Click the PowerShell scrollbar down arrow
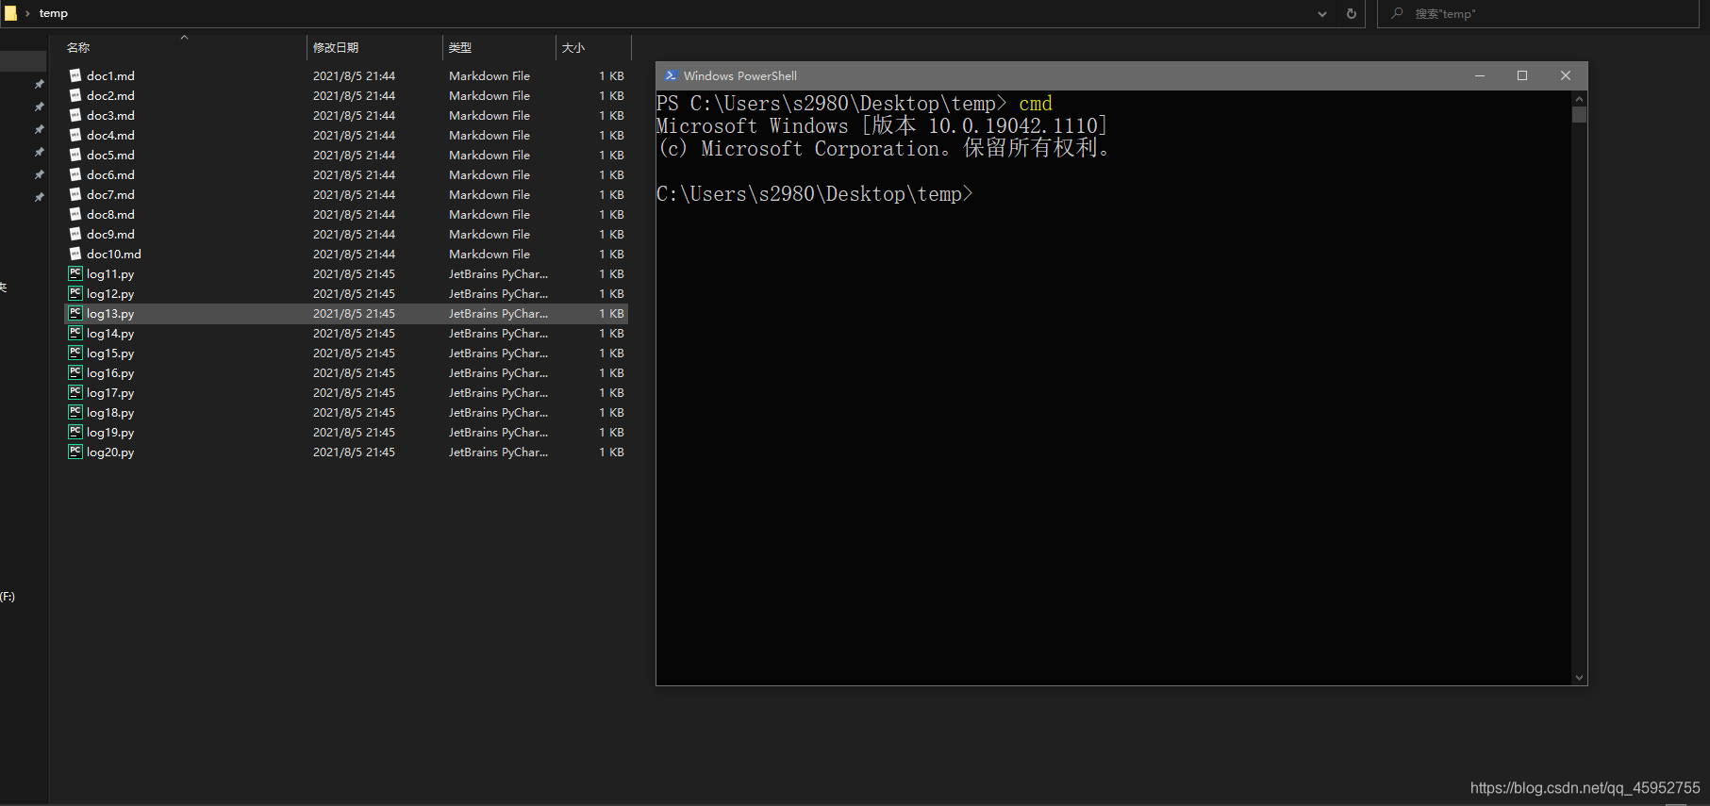Image resolution: width=1710 pixels, height=806 pixels. [1579, 677]
